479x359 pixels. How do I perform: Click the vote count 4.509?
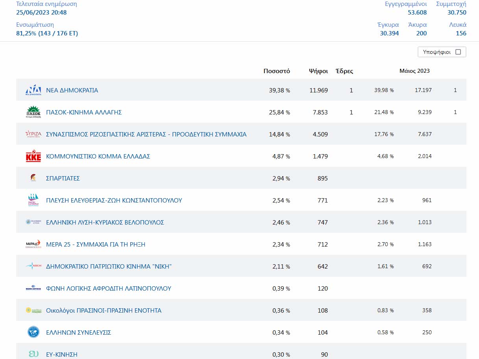[320, 134]
